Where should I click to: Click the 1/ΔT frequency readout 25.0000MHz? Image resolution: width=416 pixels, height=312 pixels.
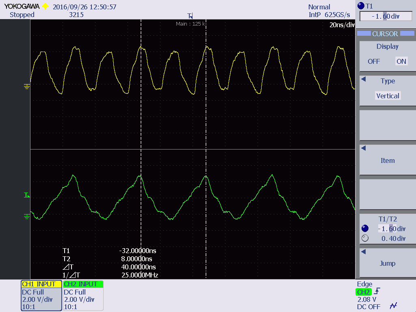coord(140,275)
